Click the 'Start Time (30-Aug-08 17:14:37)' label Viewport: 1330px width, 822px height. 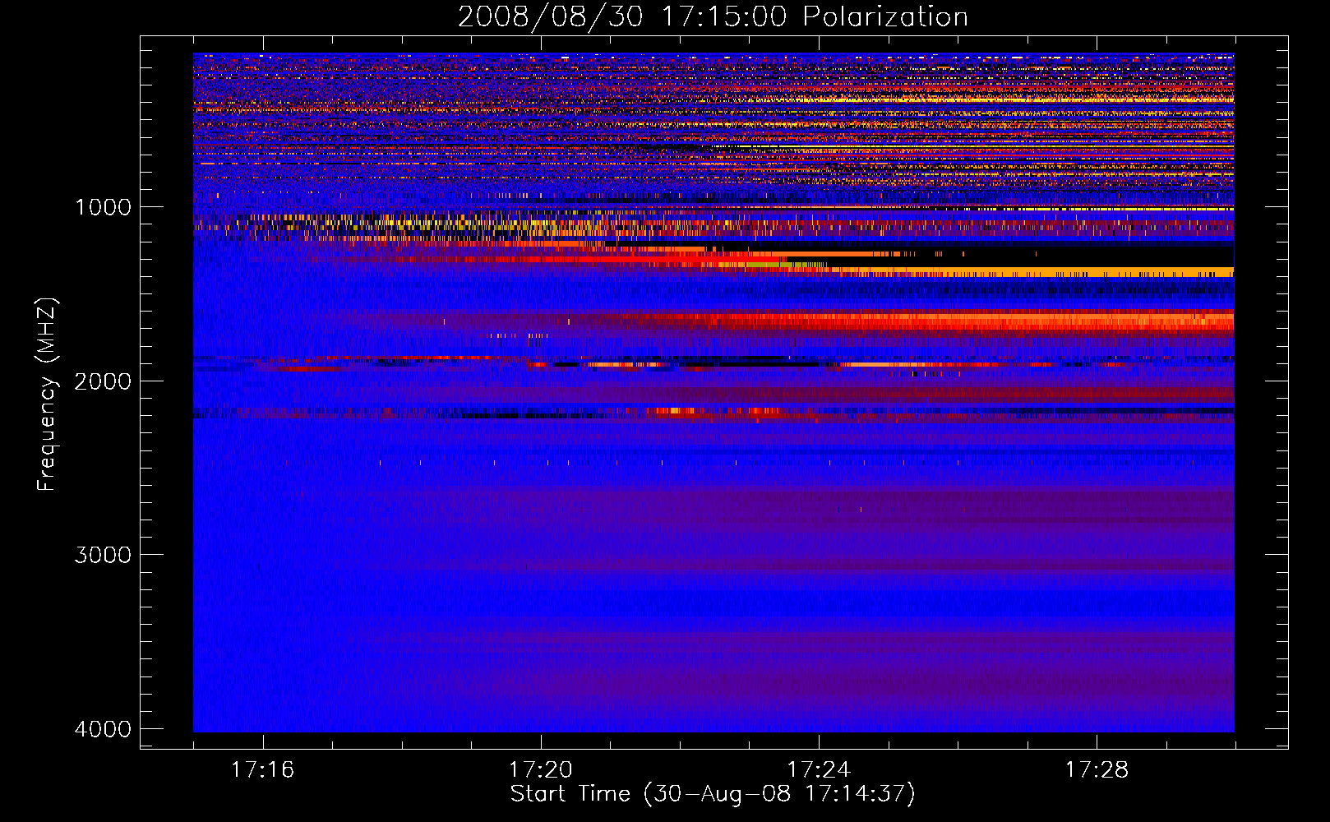pyautogui.click(x=713, y=794)
